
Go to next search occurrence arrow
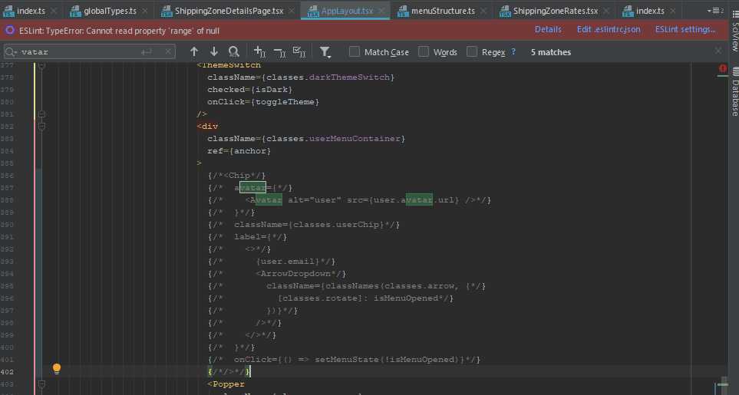[214, 52]
